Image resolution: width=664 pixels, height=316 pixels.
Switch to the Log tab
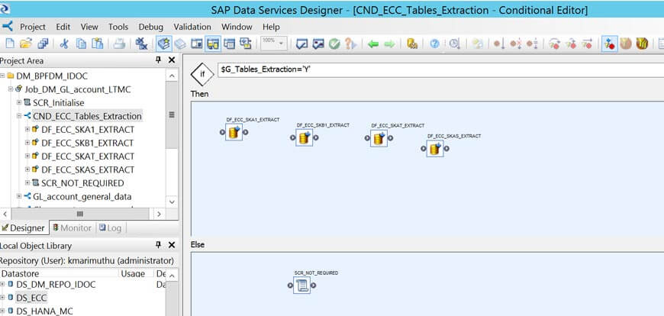coord(110,228)
